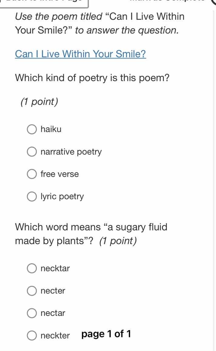This screenshot has height=351, width=216.
Task: Choose neckter for the vocabulary question
Action: click(x=32, y=336)
